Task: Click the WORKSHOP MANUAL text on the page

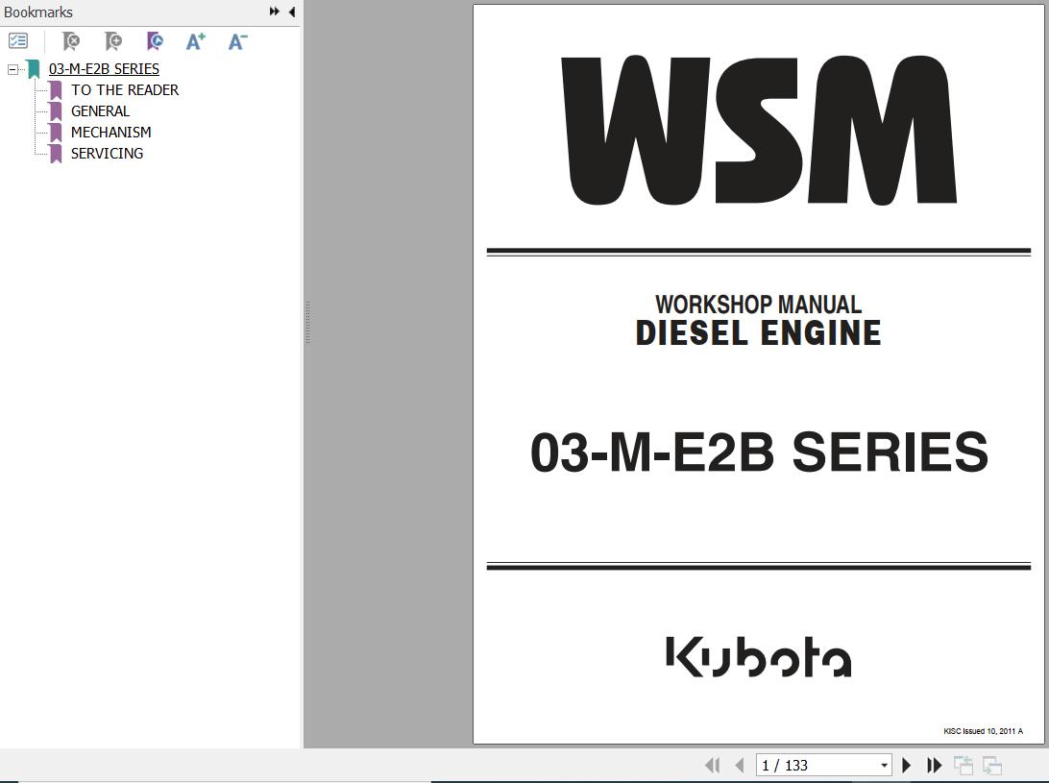Action: click(x=758, y=305)
